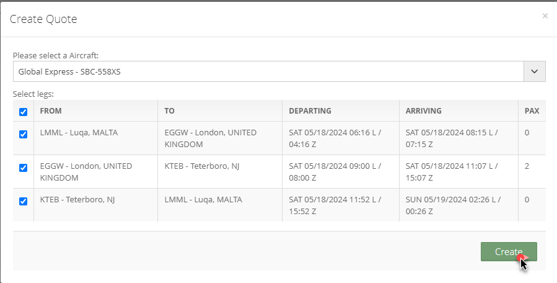557x283 pixels.
Task: Close the Create Quote dialog
Action: [x=545, y=16]
